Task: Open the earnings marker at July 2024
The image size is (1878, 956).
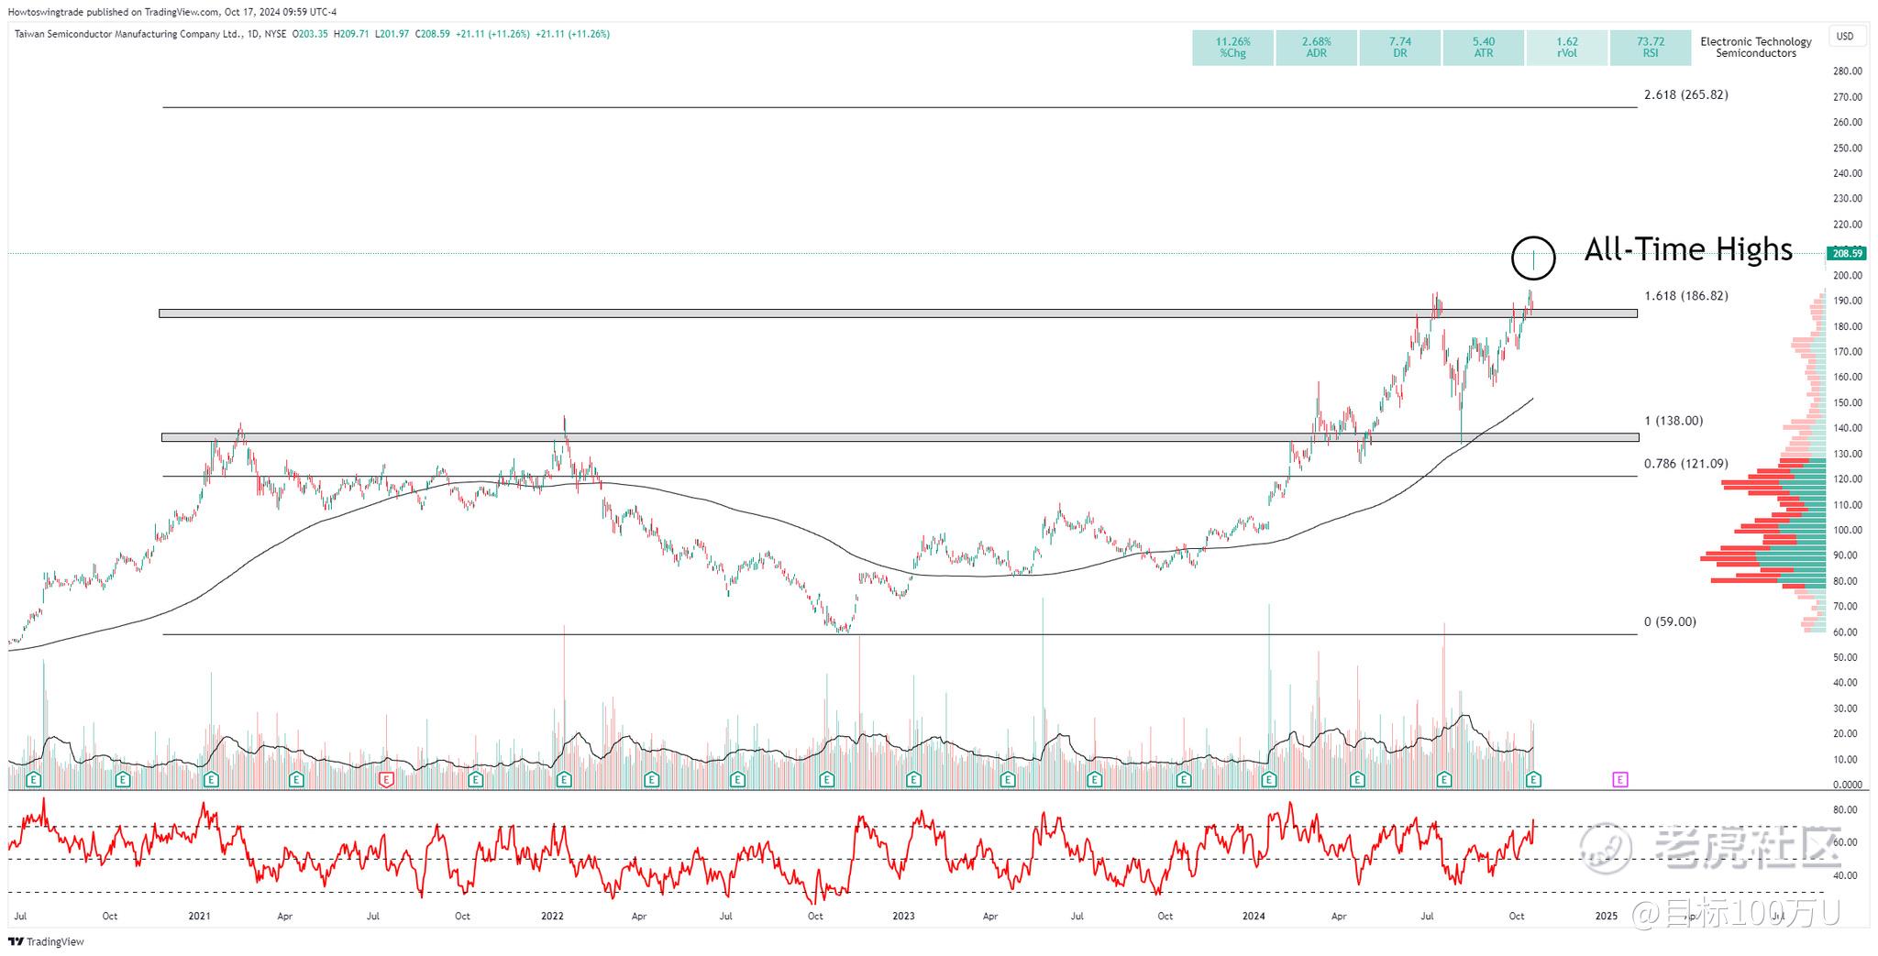Action: (x=1444, y=780)
